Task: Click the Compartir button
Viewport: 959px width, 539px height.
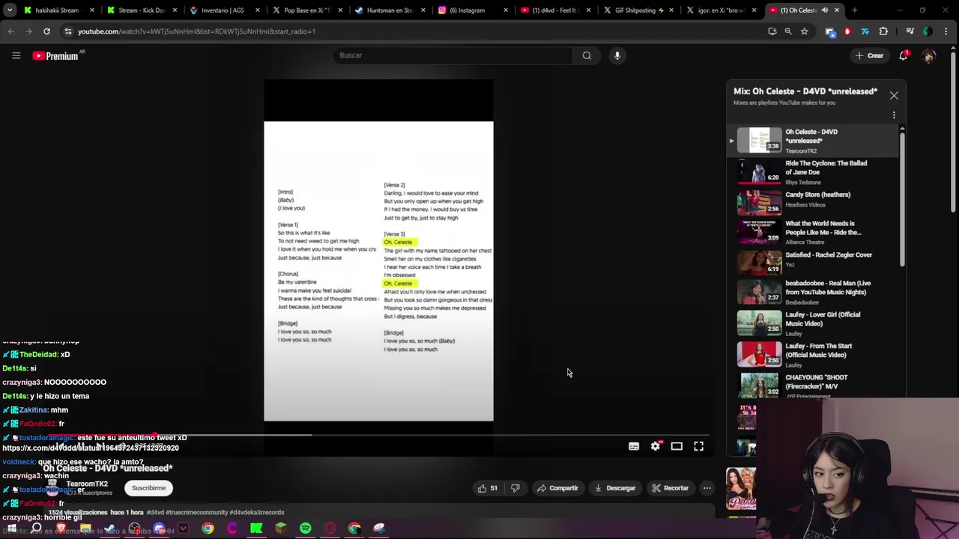Action: (557, 488)
